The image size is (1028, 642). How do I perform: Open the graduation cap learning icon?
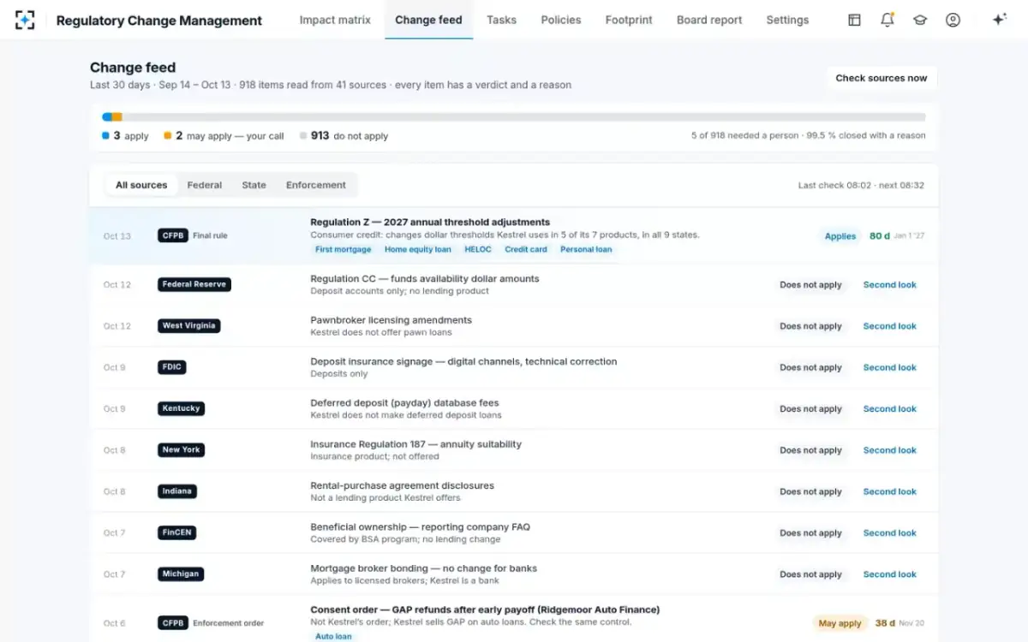point(920,20)
